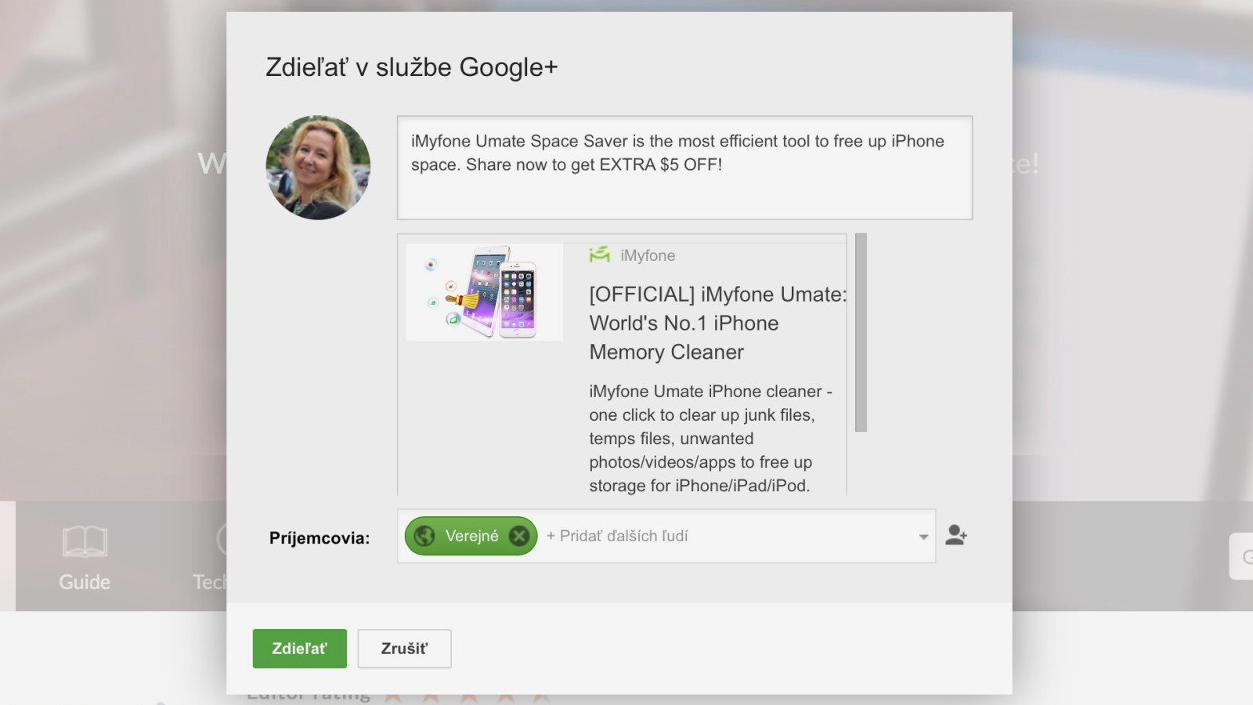1253x705 pixels.
Task: Expand the recipients dropdown arrow
Action: pyautogui.click(x=923, y=537)
